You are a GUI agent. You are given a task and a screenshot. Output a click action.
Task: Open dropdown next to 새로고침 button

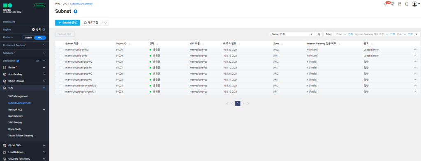pyautogui.click(x=106, y=23)
